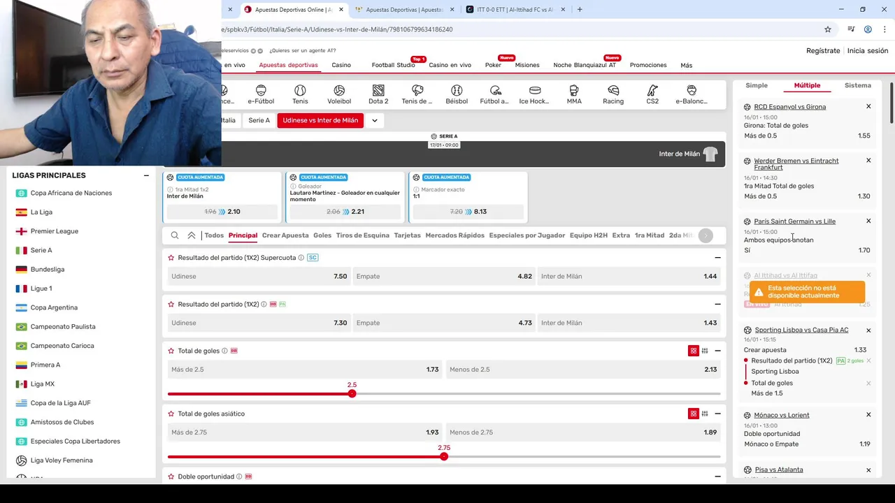This screenshot has width=895, height=503.
Task: Open the Ice Hockey category
Action: click(535, 94)
